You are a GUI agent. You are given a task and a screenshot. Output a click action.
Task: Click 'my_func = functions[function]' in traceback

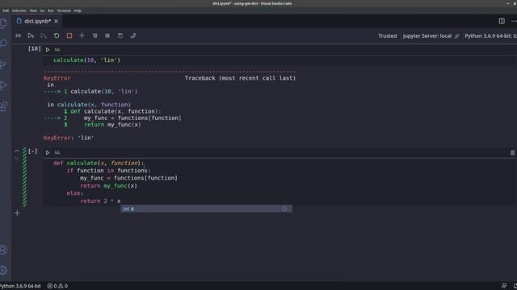[x=132, y=118]
